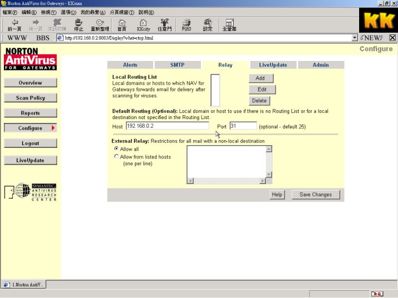Open the SMTP configuration tab
Image resolution: width=398 pixels, height=298 pixels.
pyautogui.click(x=177, y=65)
